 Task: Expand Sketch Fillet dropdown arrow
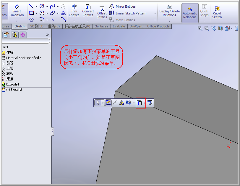click(x=47, y=20)
